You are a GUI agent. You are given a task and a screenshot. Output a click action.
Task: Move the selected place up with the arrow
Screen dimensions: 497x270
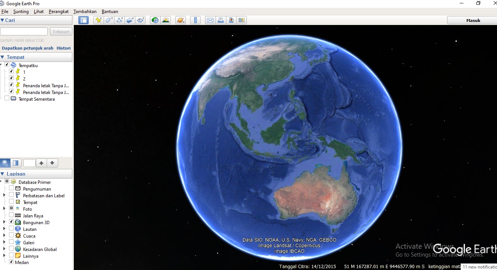(41, 163)
